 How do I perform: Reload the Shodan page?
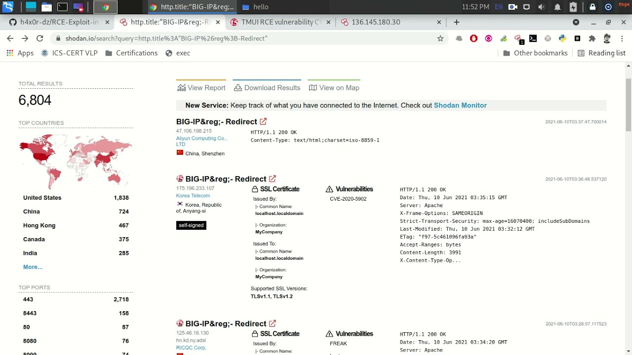(40, 38)
